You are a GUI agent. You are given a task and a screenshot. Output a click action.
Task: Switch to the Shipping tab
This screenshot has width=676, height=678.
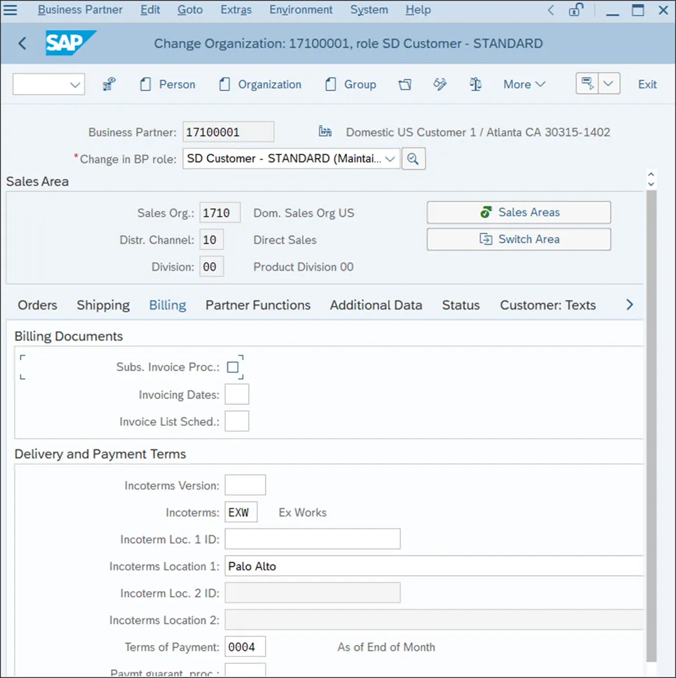point(103,305)
